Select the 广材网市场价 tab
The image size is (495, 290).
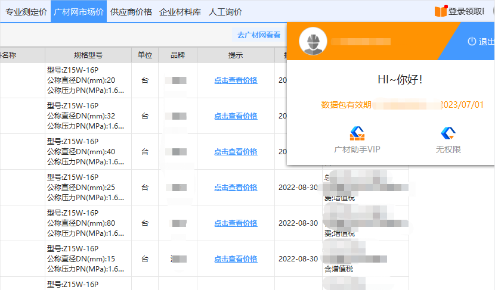click(79, 12)
